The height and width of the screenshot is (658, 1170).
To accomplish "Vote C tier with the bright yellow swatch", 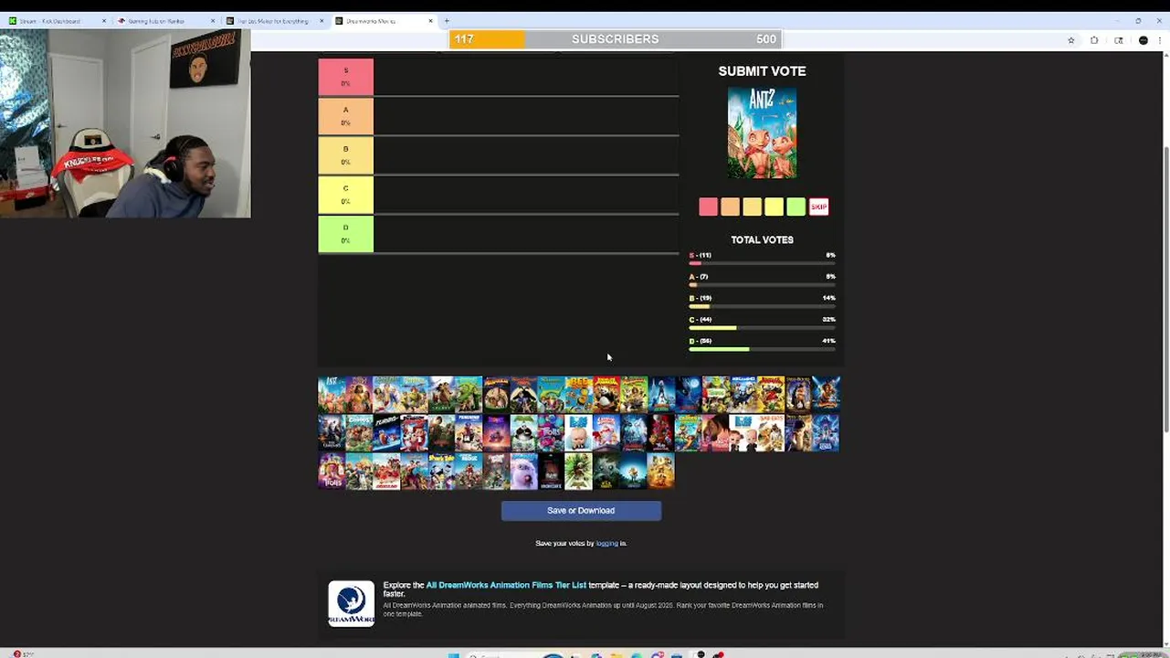I will (x=775, y=207).
